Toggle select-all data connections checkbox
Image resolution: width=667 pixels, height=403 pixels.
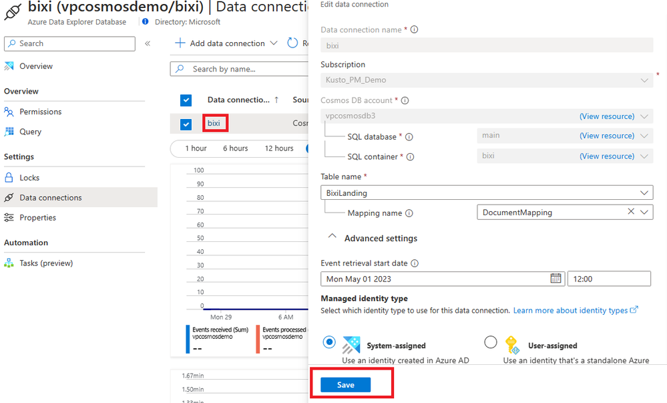(186, 100)
